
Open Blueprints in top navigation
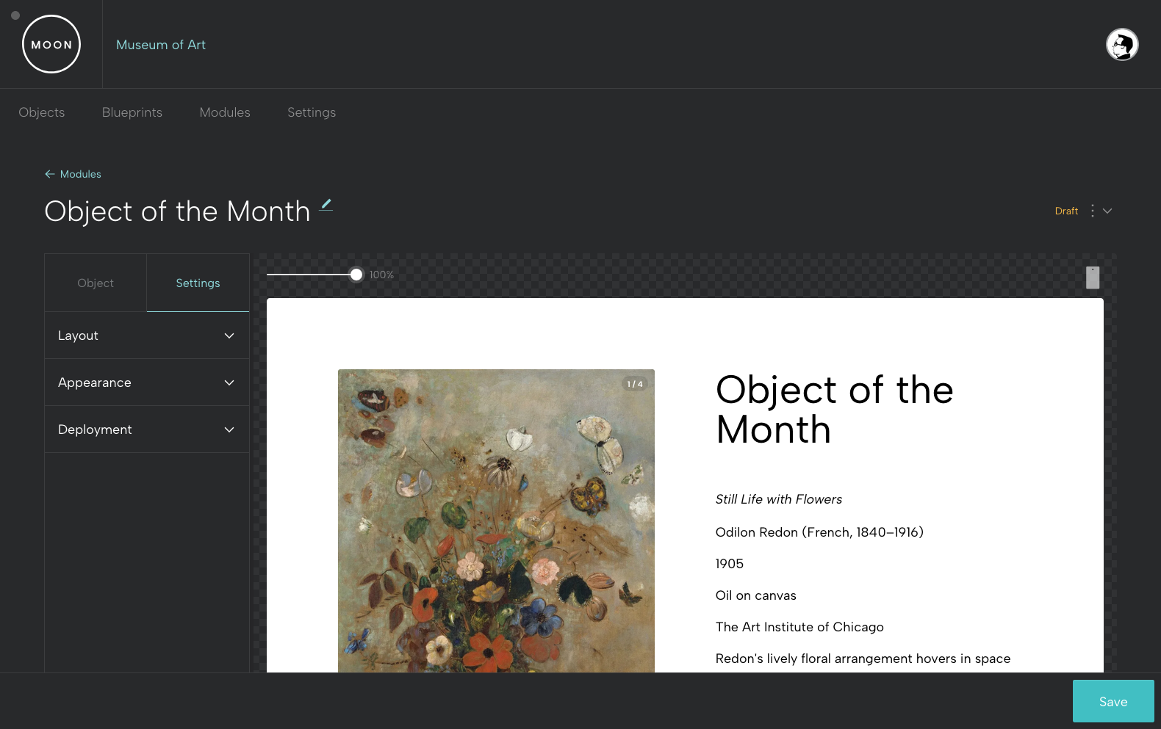click(x=132, y=112)
